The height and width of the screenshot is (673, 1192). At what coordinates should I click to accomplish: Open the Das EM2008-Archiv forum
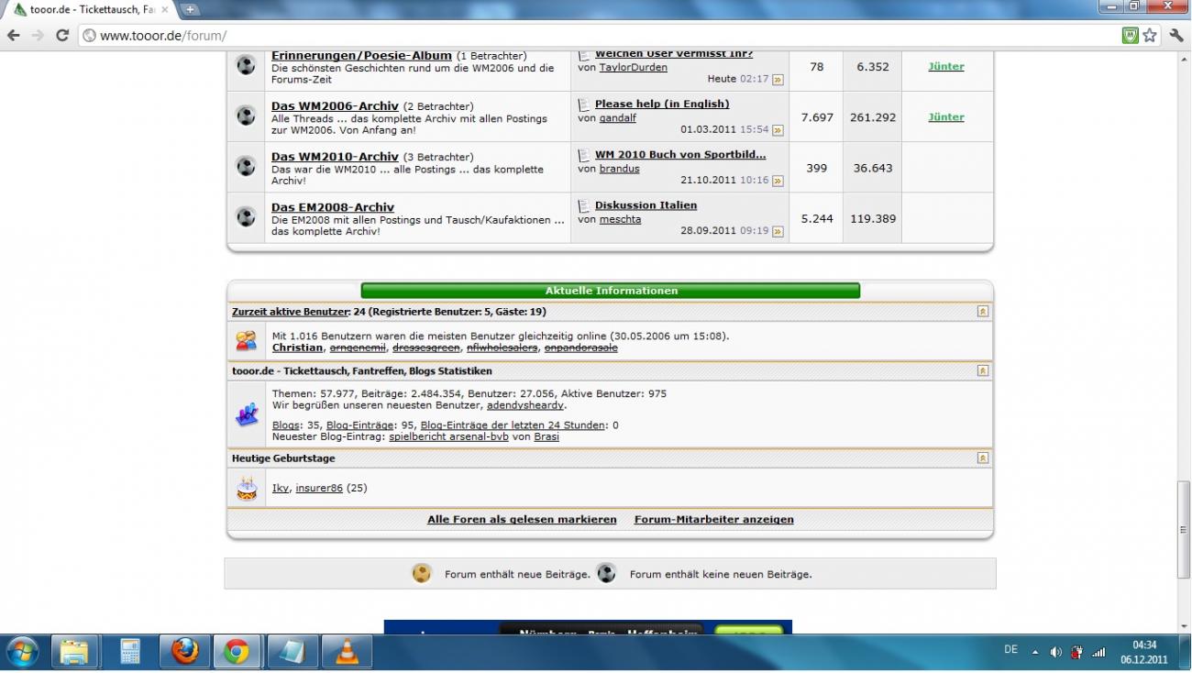[332, 207]
